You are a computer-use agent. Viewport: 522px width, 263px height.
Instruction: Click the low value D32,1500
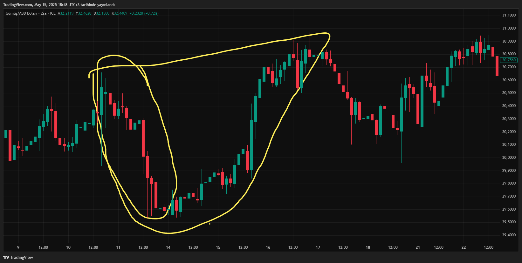tap(101, 13)
